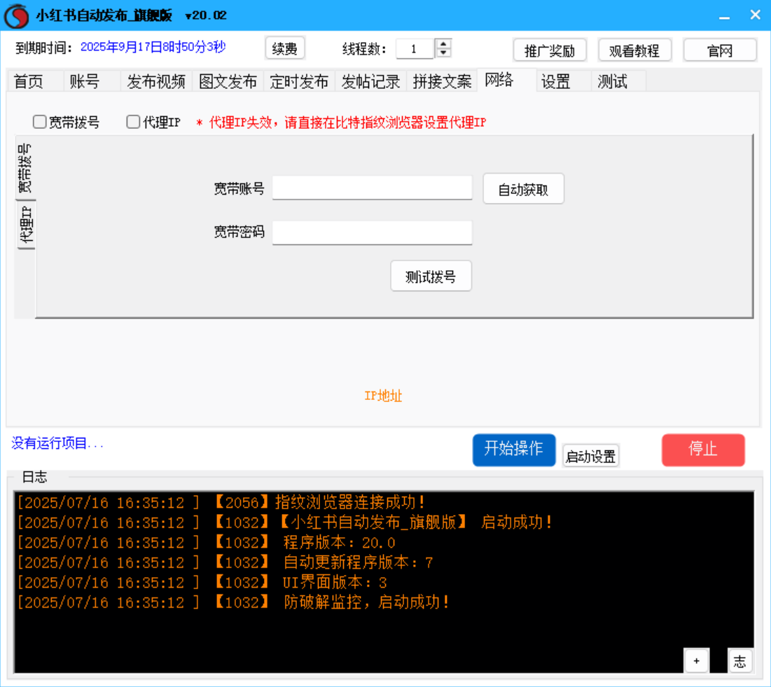Click the 续费 renew button
The width and height of the screenshot is (771, 687).
285,49
